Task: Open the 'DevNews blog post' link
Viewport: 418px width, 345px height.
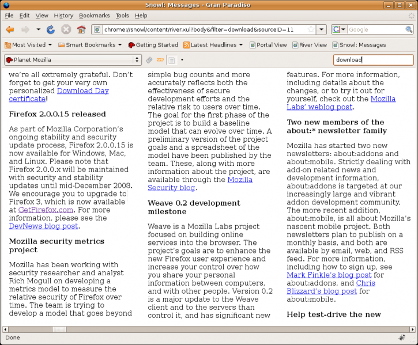Action: tap(44, 226)
